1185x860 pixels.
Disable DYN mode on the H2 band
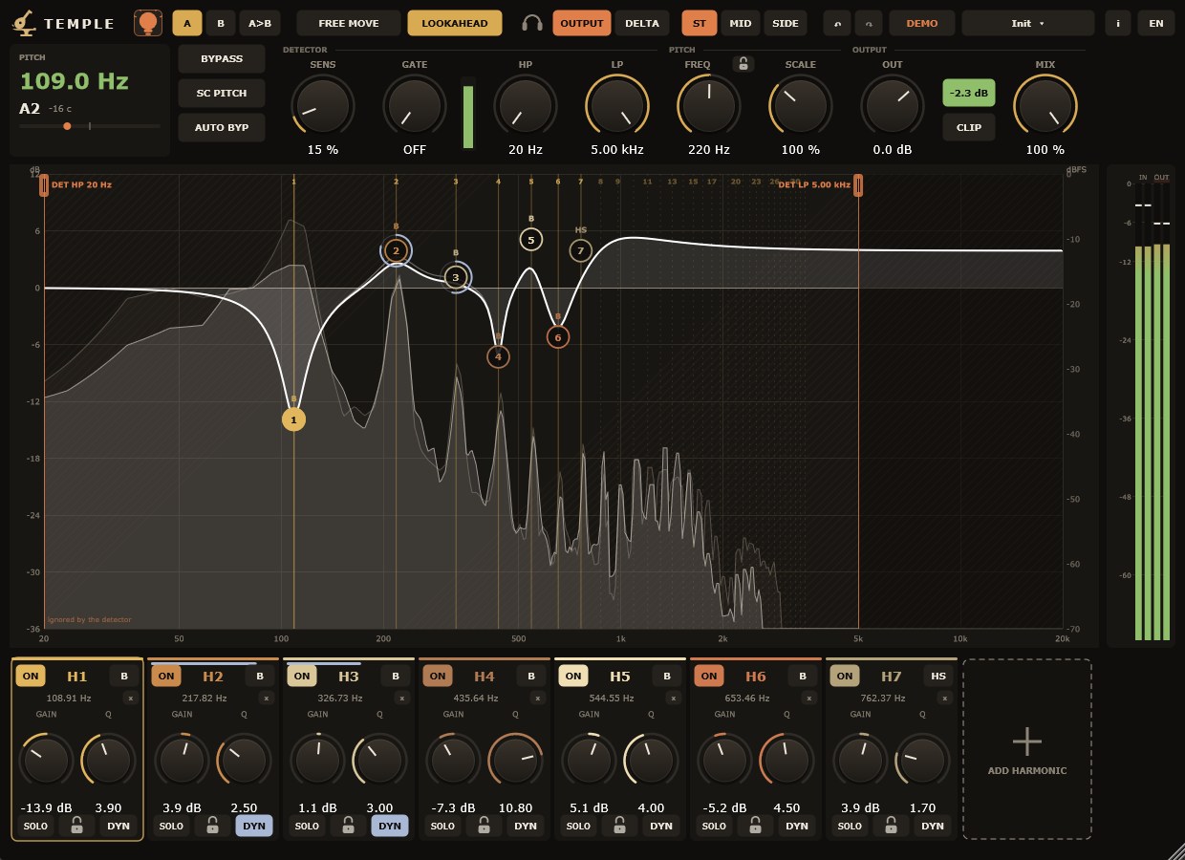point(254,826)
